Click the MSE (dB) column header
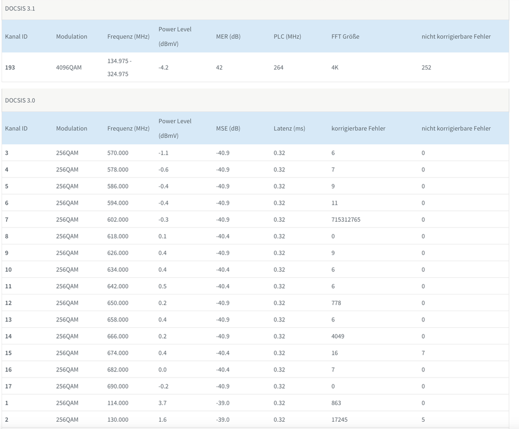 pos(228,128)
